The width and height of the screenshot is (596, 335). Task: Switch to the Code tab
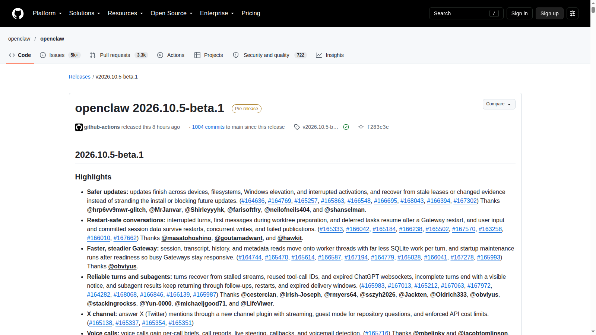pyautogui.click(x=20, y=55)
